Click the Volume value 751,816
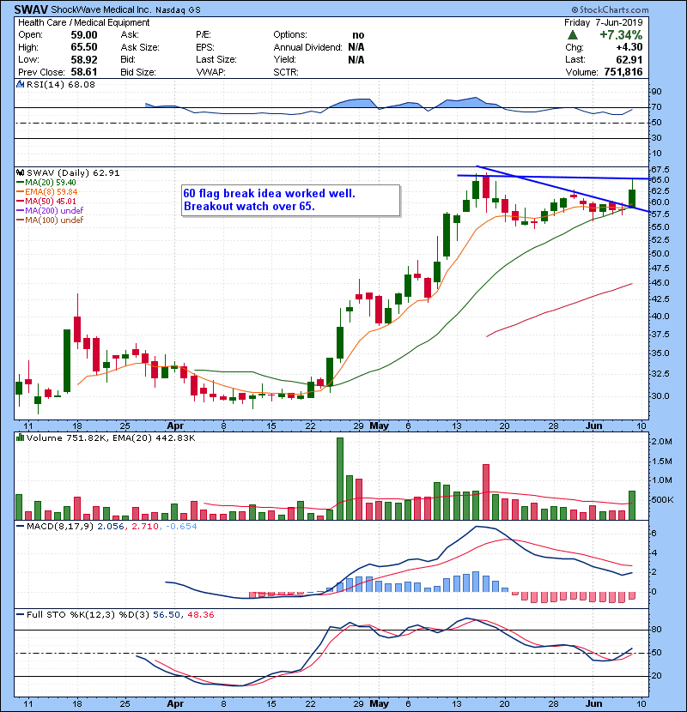This screenshot has width=687, height=712. tap(623, 72)
